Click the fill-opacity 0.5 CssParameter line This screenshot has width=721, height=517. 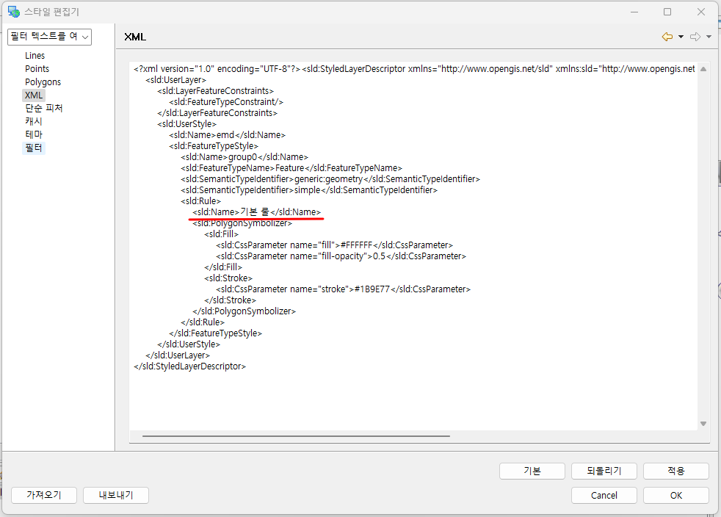[341, 256]
